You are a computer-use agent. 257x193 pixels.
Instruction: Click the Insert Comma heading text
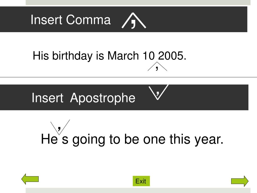tap(71, 20)
